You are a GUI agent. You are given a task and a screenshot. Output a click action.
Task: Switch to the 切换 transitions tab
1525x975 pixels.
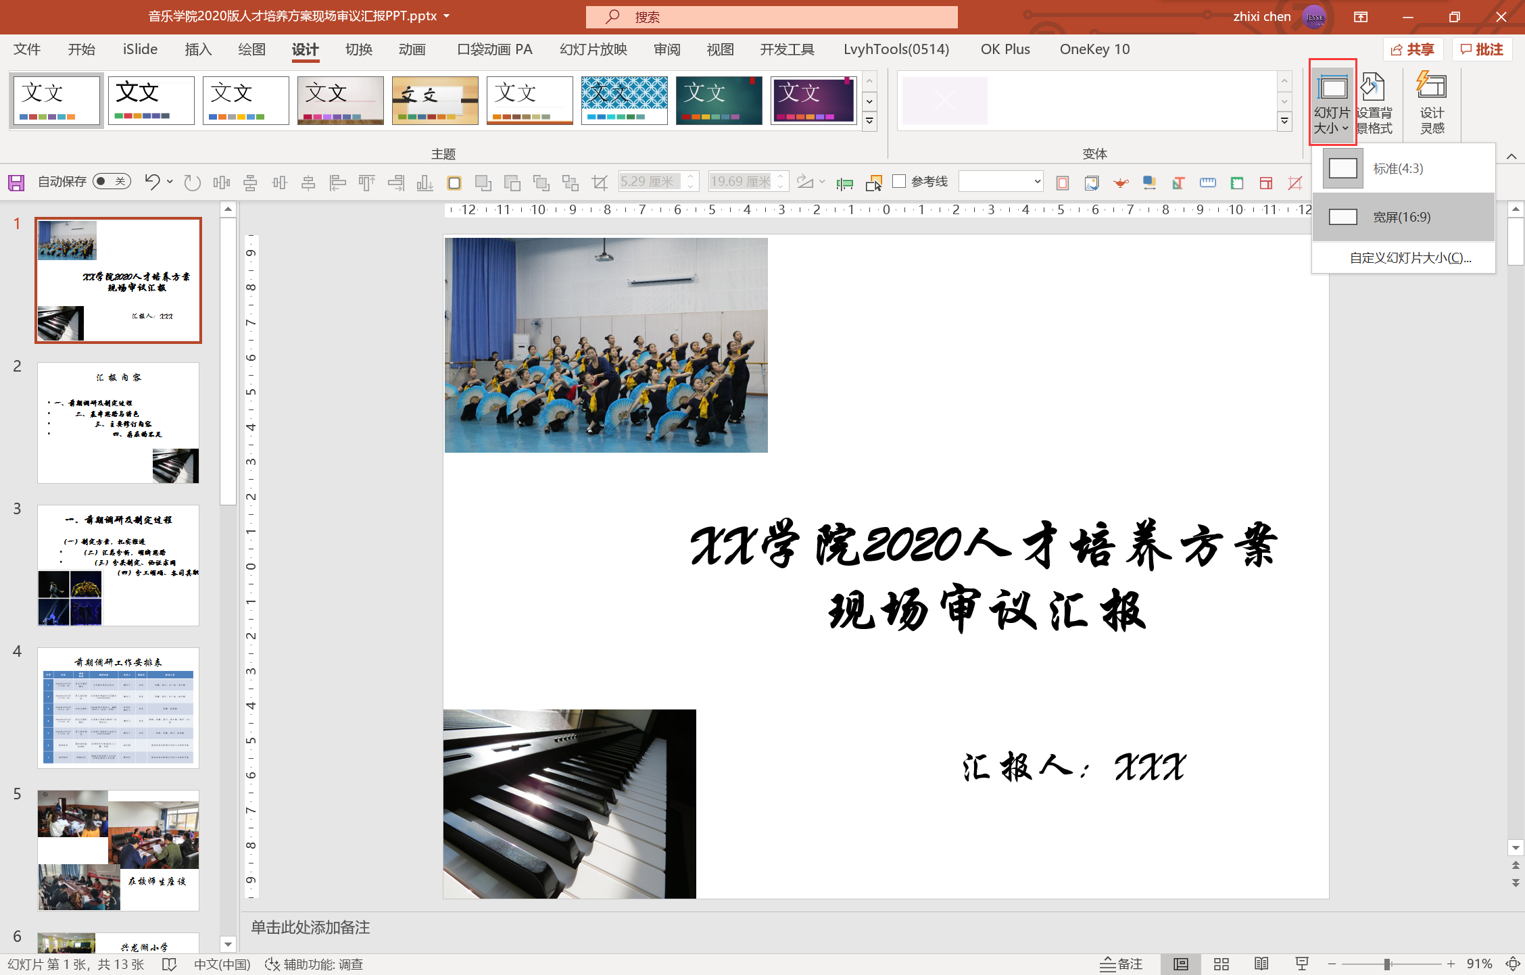[x=359, y=49]
